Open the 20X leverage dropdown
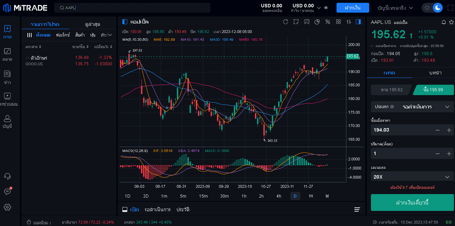The height and width of the screenshot is (226, 455). 412,177
